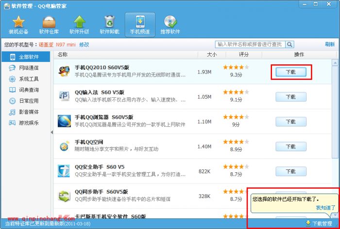340x229 pixels.
Task: Click the search magnifier icon
Action: (289, 44)
